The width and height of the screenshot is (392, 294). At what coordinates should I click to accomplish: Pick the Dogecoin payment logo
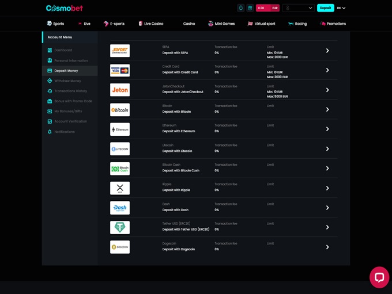coord(120,247)
